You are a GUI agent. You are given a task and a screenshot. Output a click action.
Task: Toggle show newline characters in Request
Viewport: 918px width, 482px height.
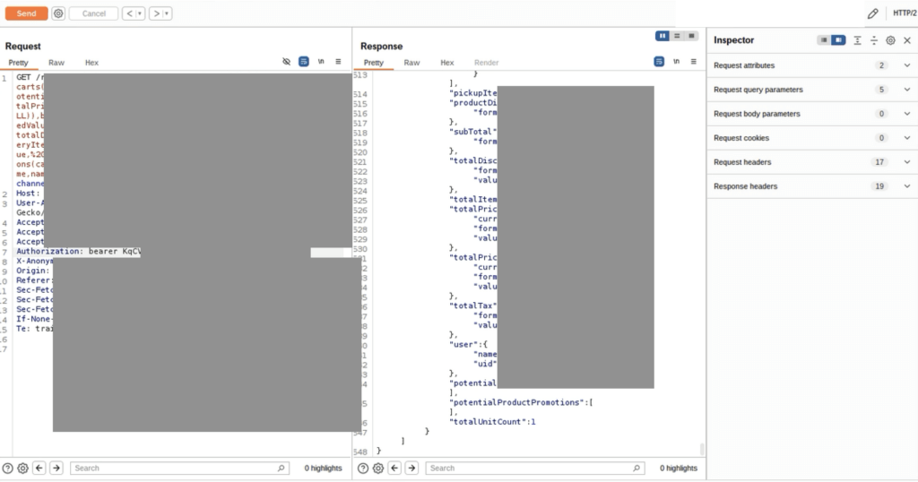pyautogui.click(x=321, y=62)
